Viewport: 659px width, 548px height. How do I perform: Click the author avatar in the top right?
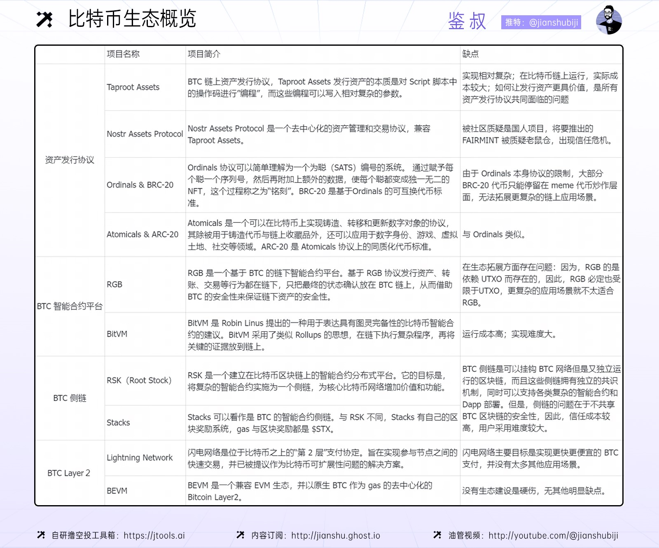tap(609, 20)
